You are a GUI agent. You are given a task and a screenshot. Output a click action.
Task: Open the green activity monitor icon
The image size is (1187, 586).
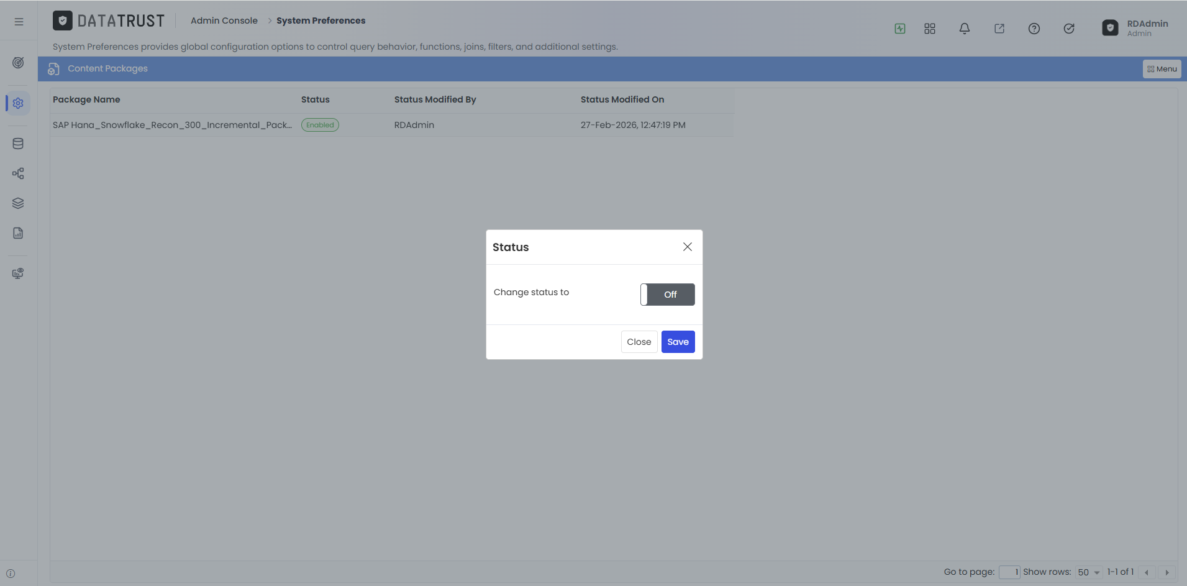pos(900,29)
